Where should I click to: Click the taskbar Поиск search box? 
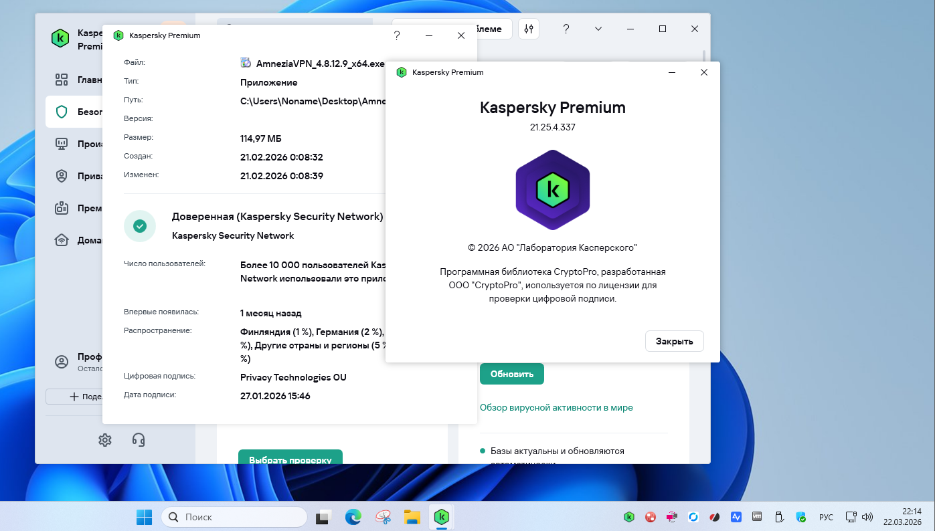[234, 517]
